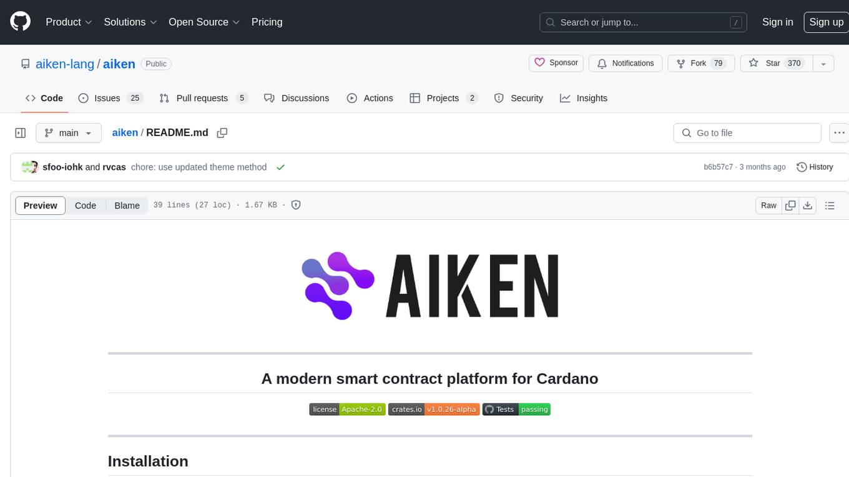
Task: Open commit b6b57c7
Action: point(718,167)
